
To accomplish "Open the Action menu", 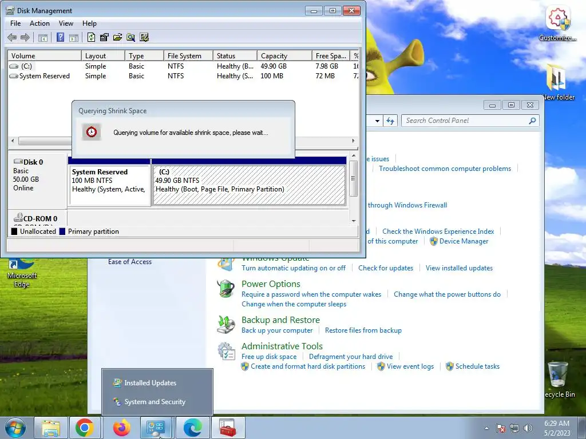I will click(39, 23).
